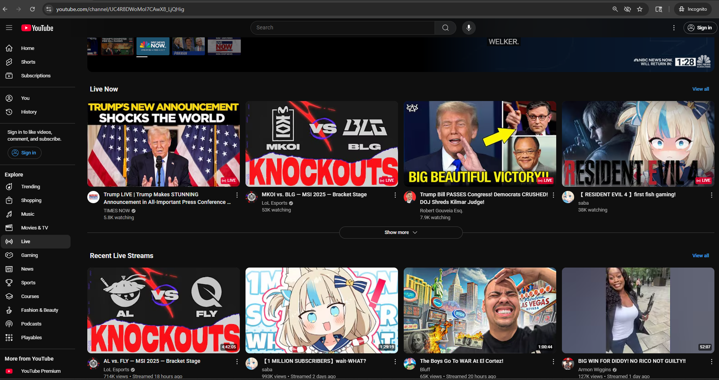Open the Gaming category
The width and height of the screenshot is (719, 380).
pyautogui.click(x=35, y=255)
